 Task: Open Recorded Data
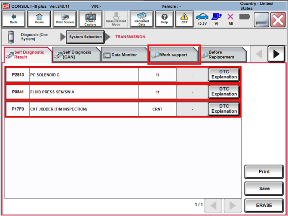pos(141,19)
